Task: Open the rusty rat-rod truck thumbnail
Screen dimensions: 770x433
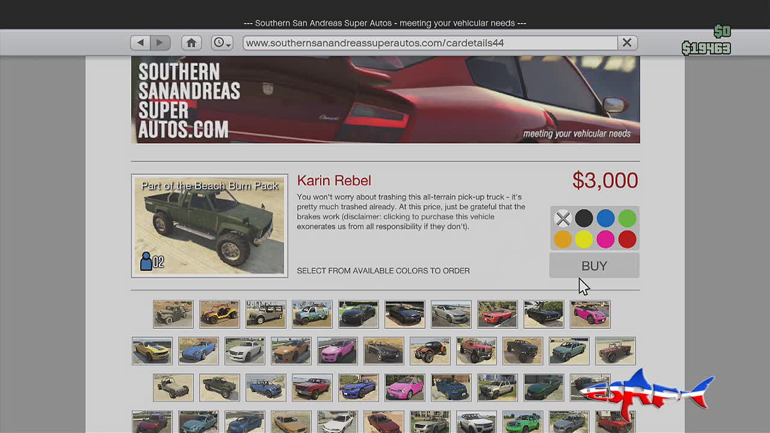Action: [173, 314]
